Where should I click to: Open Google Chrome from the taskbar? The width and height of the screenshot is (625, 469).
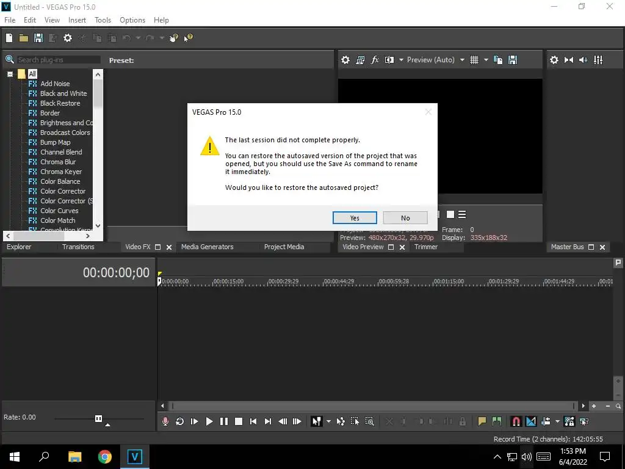click(105, 456)
